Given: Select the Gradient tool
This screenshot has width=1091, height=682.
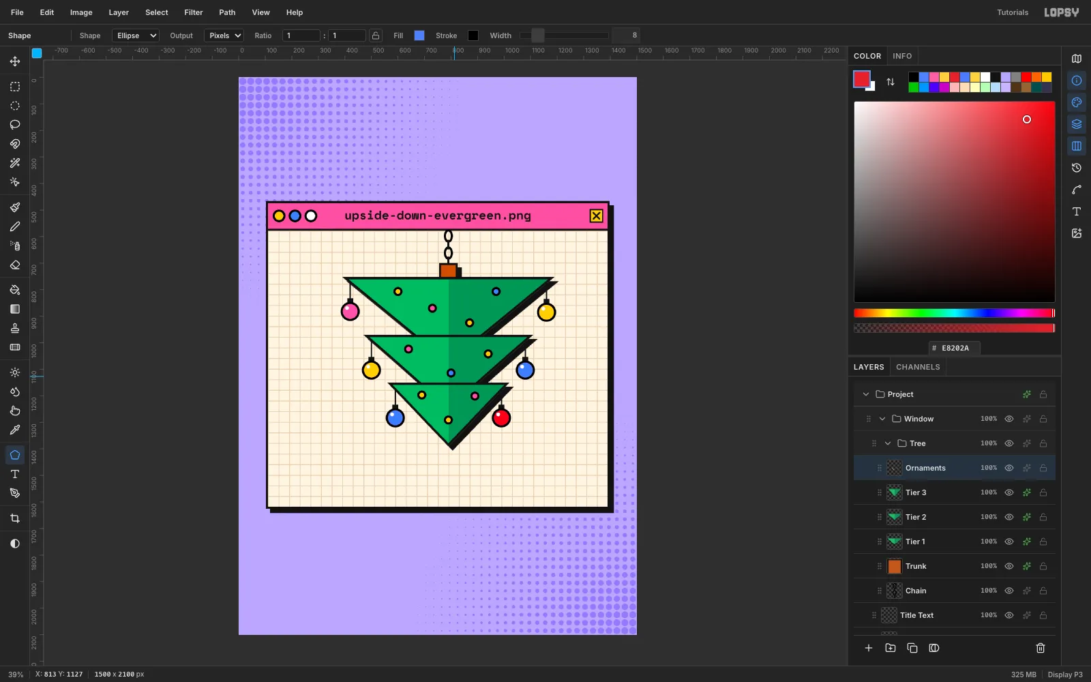Looking at the screenshot, I should 14,309.
